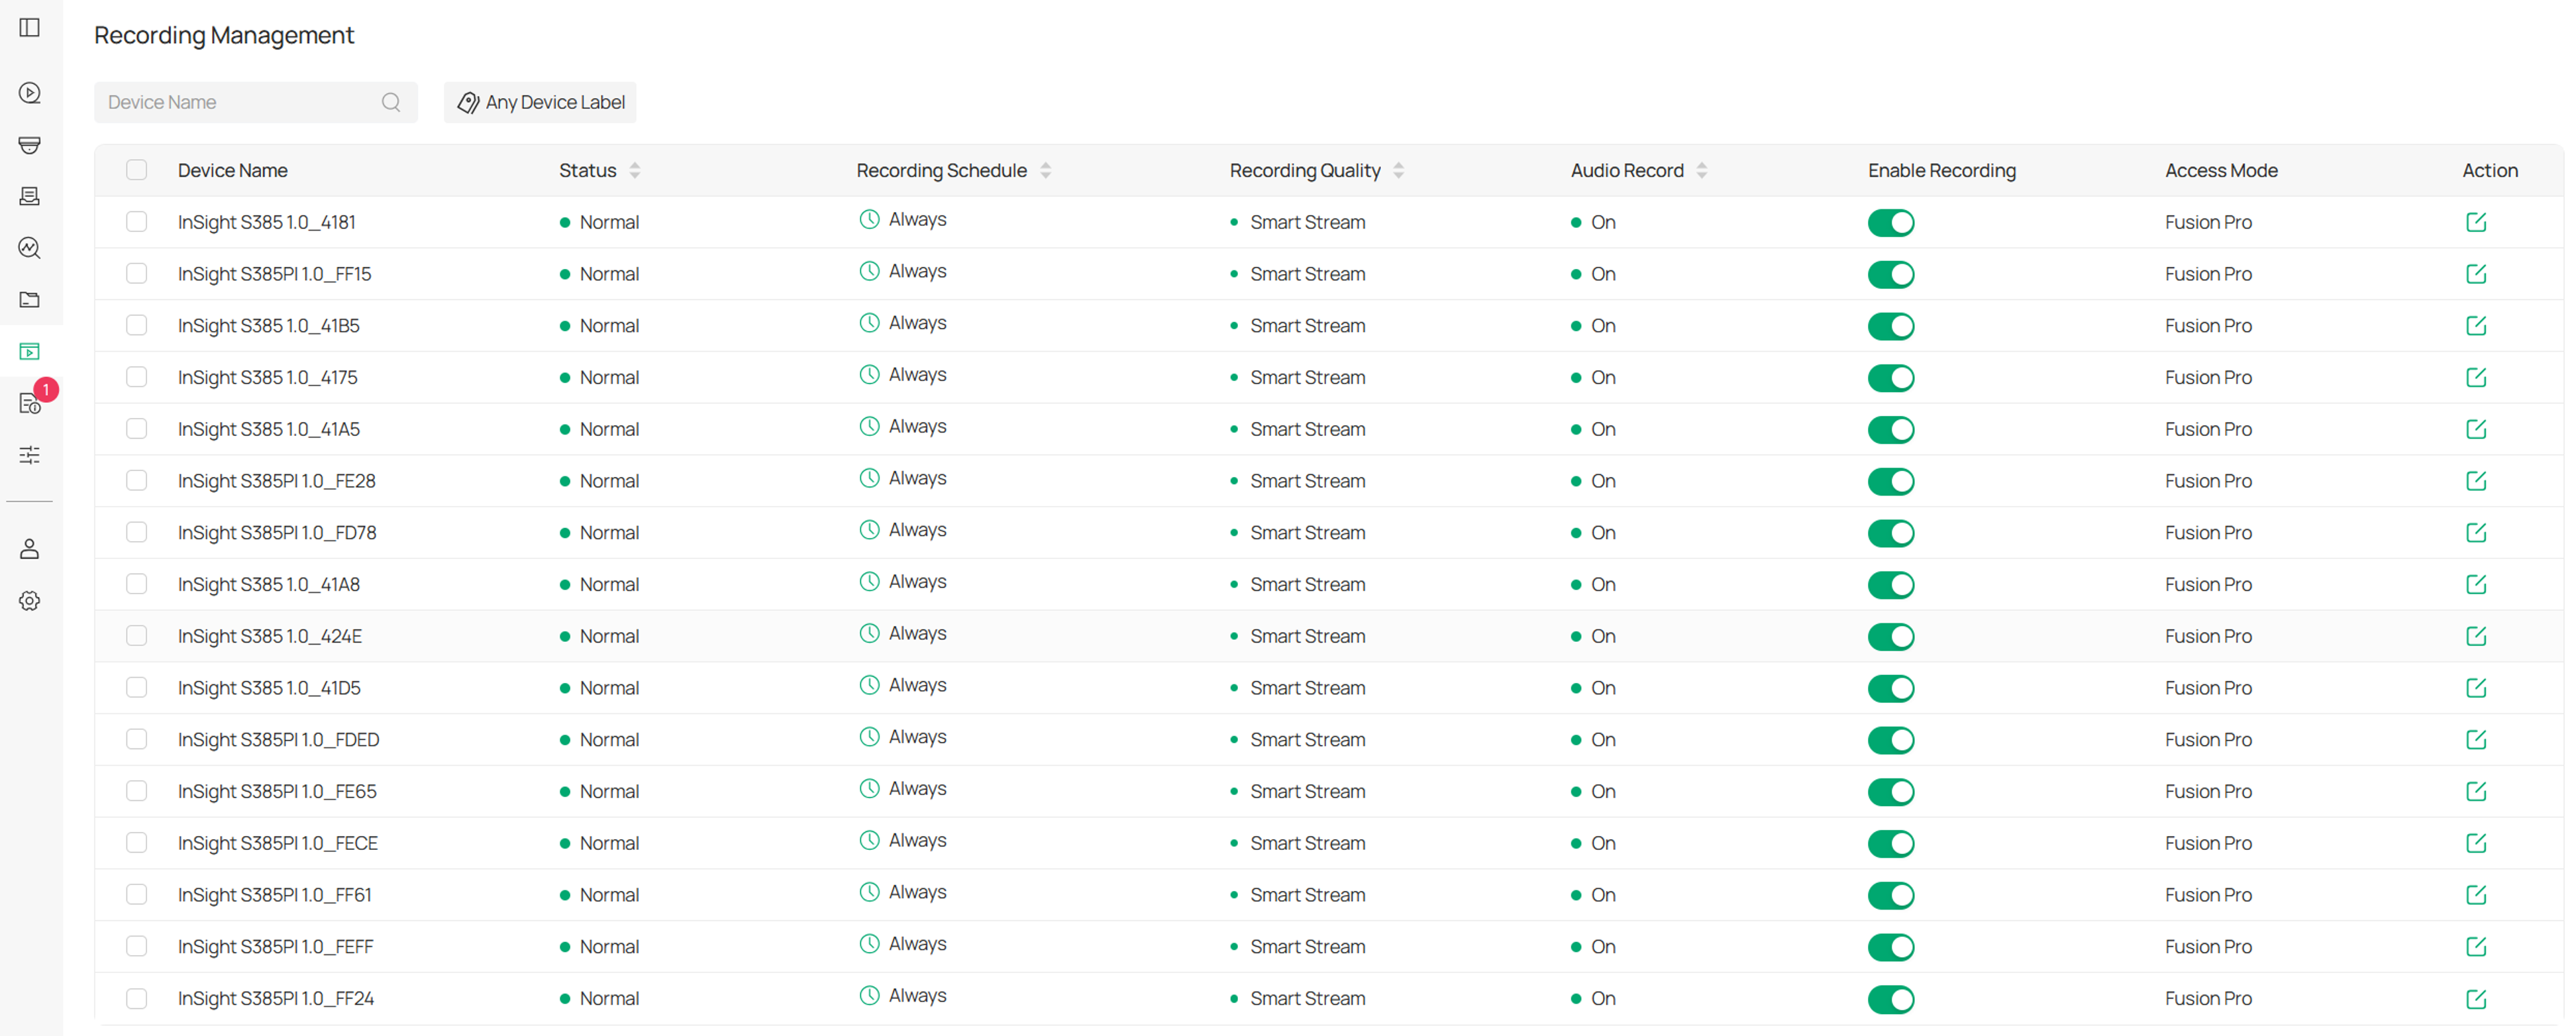Screen dimensions: 2576x1036
Task: Collapse the sidebar panel icon
Action: 30,28
